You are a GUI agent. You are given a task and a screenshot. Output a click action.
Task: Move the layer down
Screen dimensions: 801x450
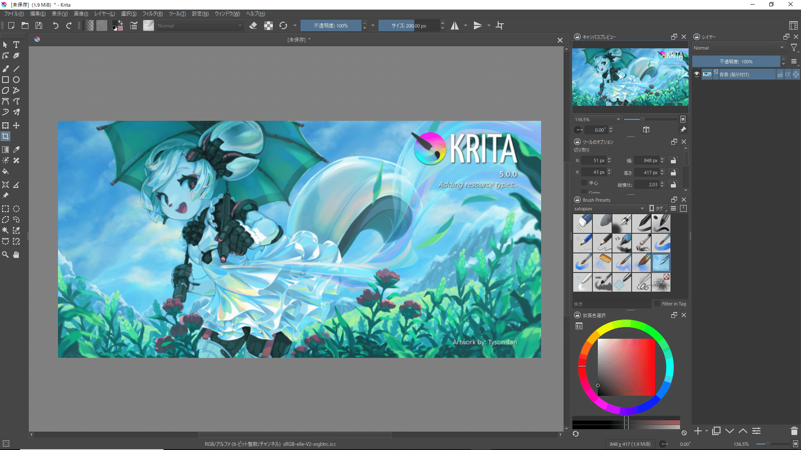click(x=730, y=431)
